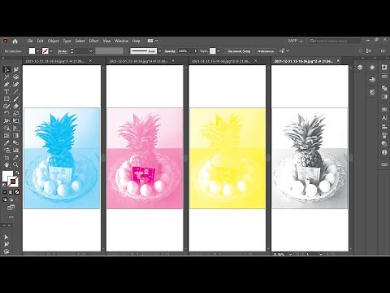Toggle Draw Behind mode
This screenshot has height=293, width=390.
11,199
